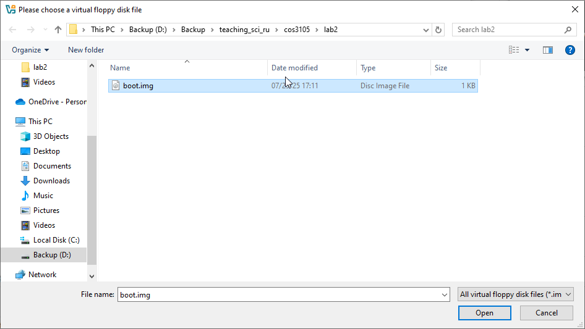
Task: Navigate to cos3105 breadcrumb
Action: pyautogui.click(x=297, y=30)
